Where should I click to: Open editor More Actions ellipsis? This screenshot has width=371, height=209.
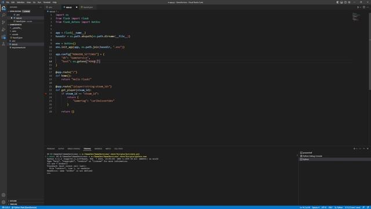pyautogui.click(x=368, y=8)
